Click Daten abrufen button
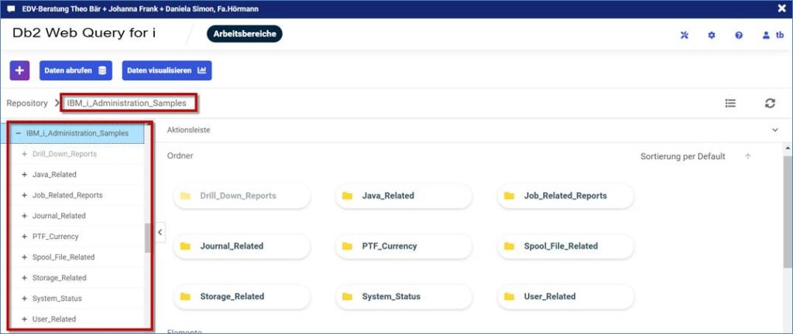The width and height of the screenshot is (793, 334). point(75,70)
